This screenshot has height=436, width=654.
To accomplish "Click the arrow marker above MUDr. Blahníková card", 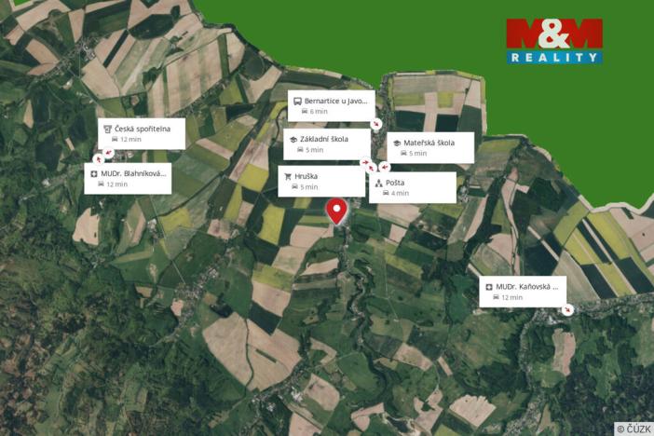I will point(99,159).
